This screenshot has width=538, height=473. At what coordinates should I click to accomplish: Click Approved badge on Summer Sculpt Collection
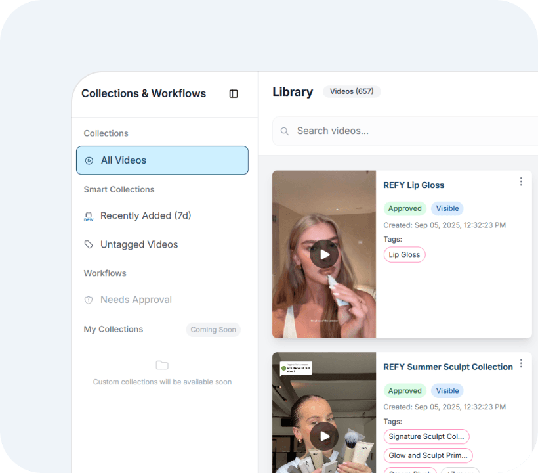coord(405,391)
